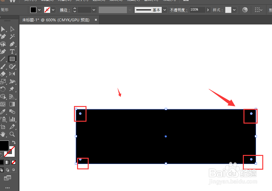Open the align options dropdown icon
Viewport: 272px width, 191px height.
(259, 10)
